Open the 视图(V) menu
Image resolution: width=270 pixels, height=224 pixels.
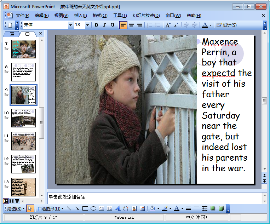click(61, 16)
